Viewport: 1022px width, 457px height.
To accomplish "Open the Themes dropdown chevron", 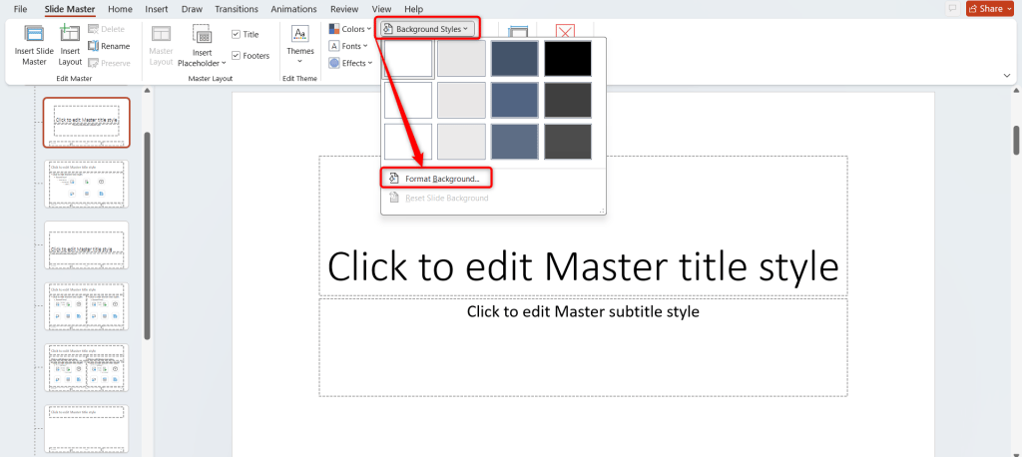I will pos(299,62).
